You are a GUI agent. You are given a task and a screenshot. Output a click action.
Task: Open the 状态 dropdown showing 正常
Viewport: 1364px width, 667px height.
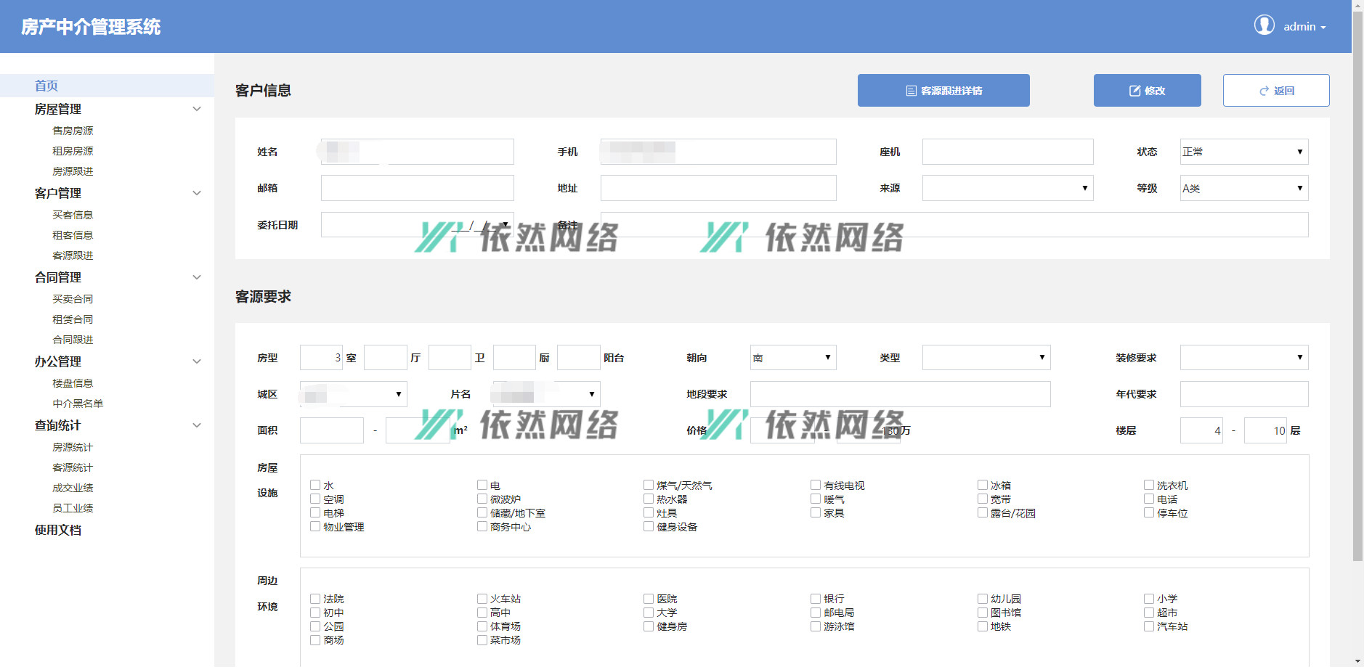click(1243, 152)
